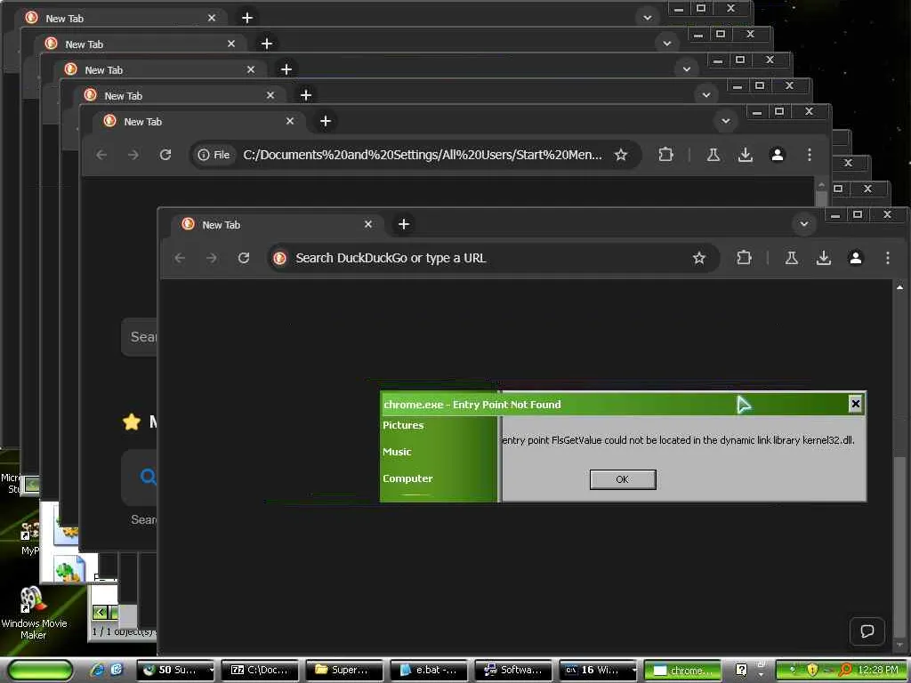This screenshot has height=683, width=911.
Task: Close the chrome.exe error dialog
Action: (855, 404)
